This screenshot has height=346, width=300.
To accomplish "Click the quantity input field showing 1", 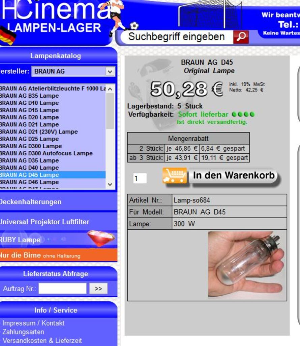I will 140,178.
